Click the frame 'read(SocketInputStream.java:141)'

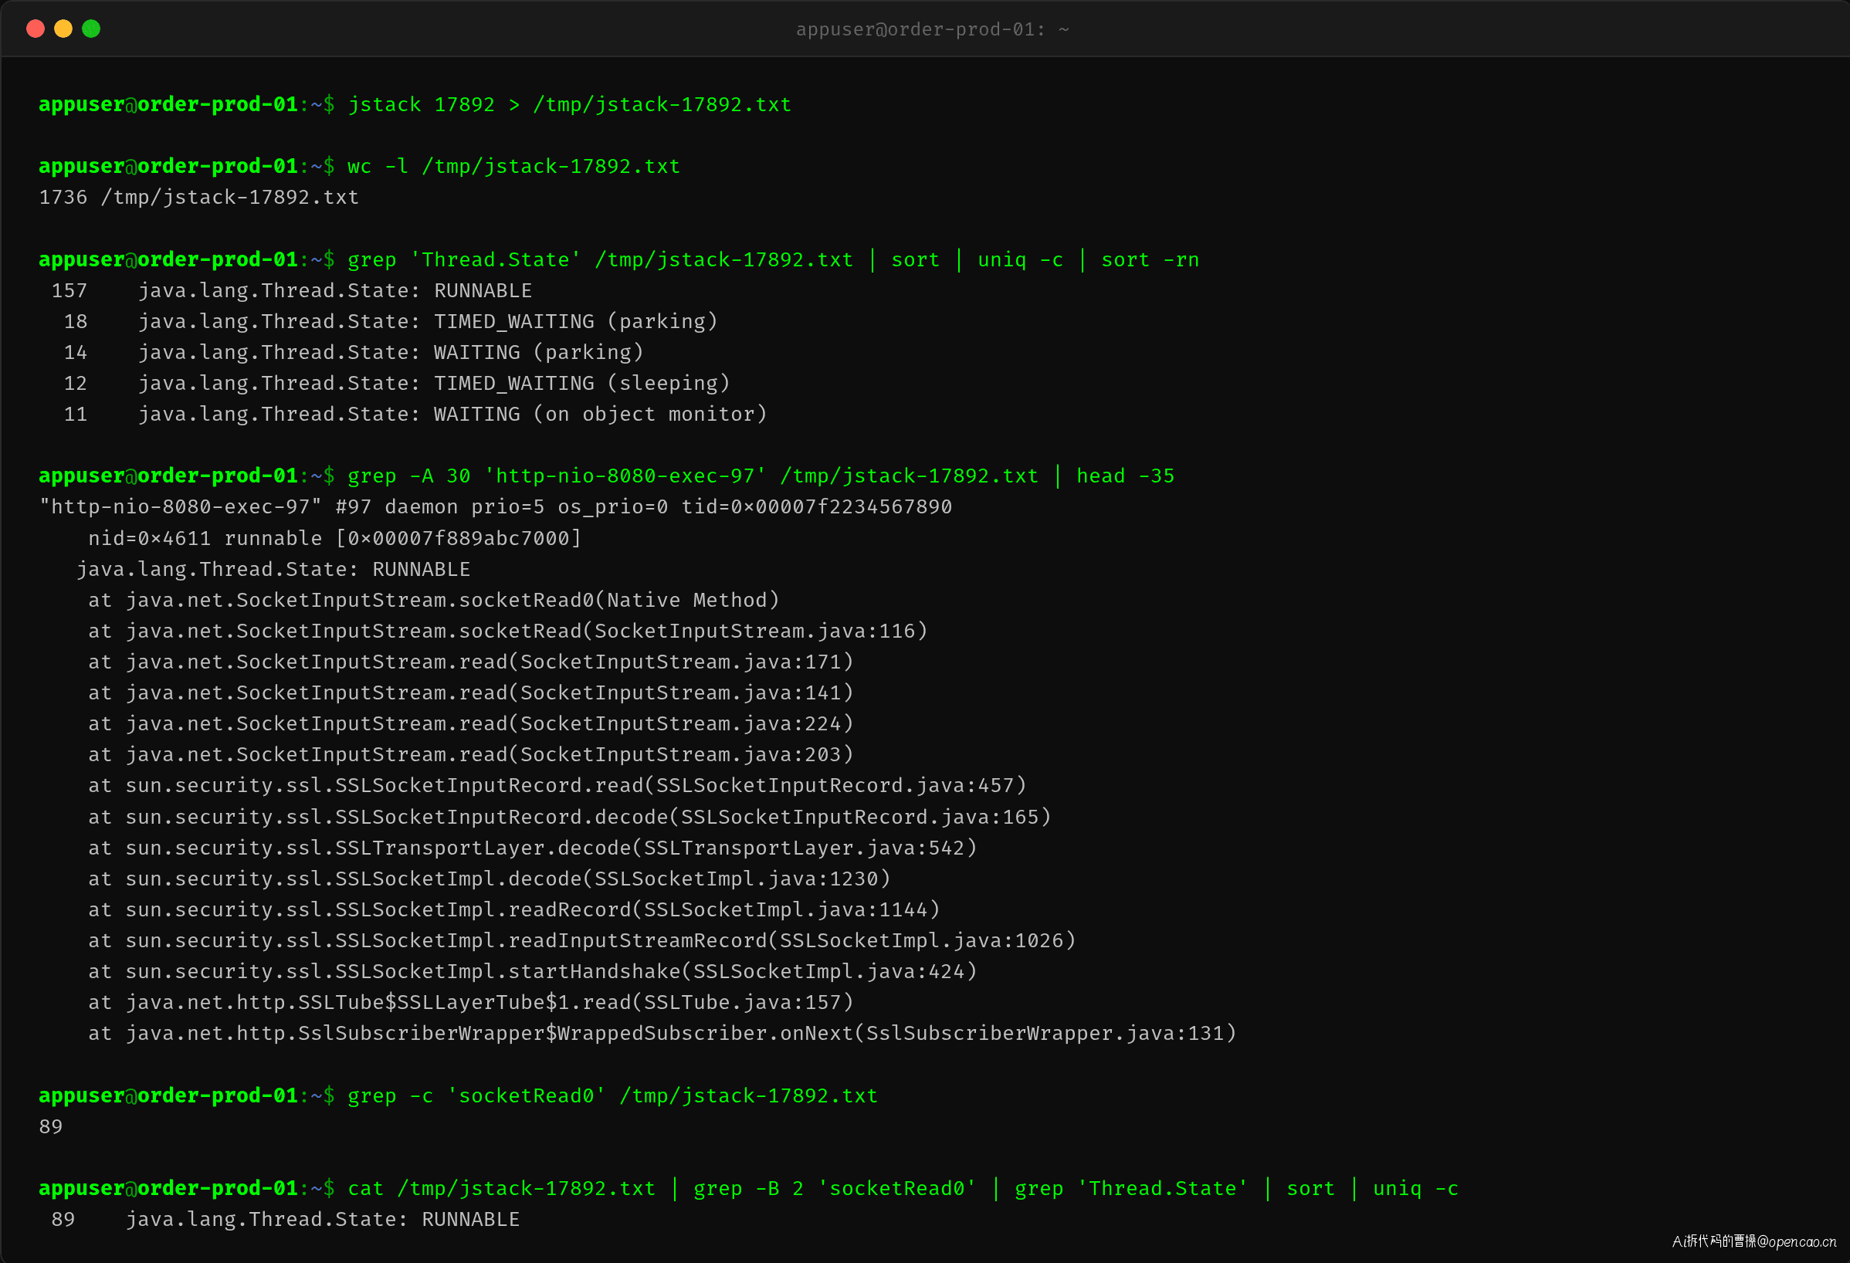[x=470, y=693]
